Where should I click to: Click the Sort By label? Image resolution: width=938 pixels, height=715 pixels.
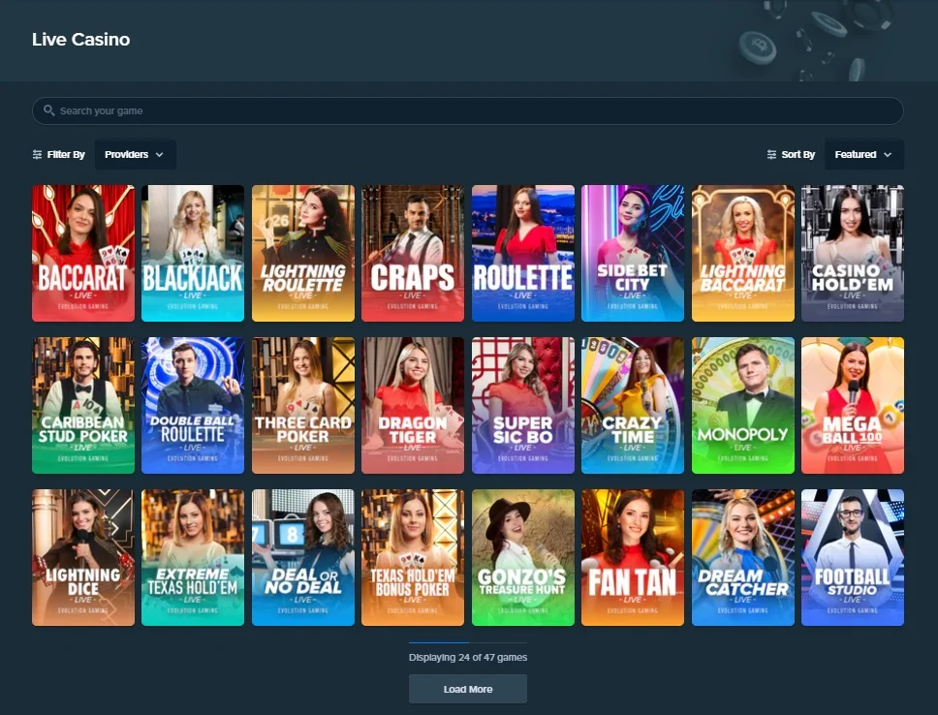click(798, 154)
